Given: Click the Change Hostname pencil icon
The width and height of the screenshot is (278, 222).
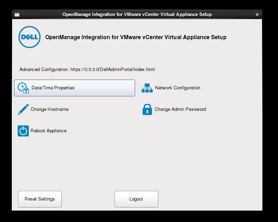Looking at the screenshot, I should [x=23, y=109].
